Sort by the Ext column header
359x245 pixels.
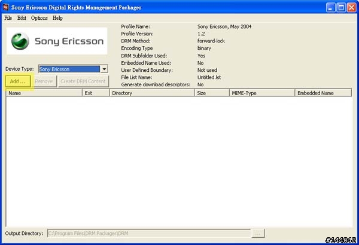coord(96,93)
